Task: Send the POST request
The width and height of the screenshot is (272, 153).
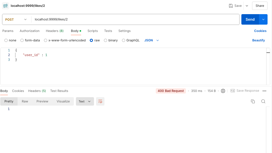Action: [250, 19]
